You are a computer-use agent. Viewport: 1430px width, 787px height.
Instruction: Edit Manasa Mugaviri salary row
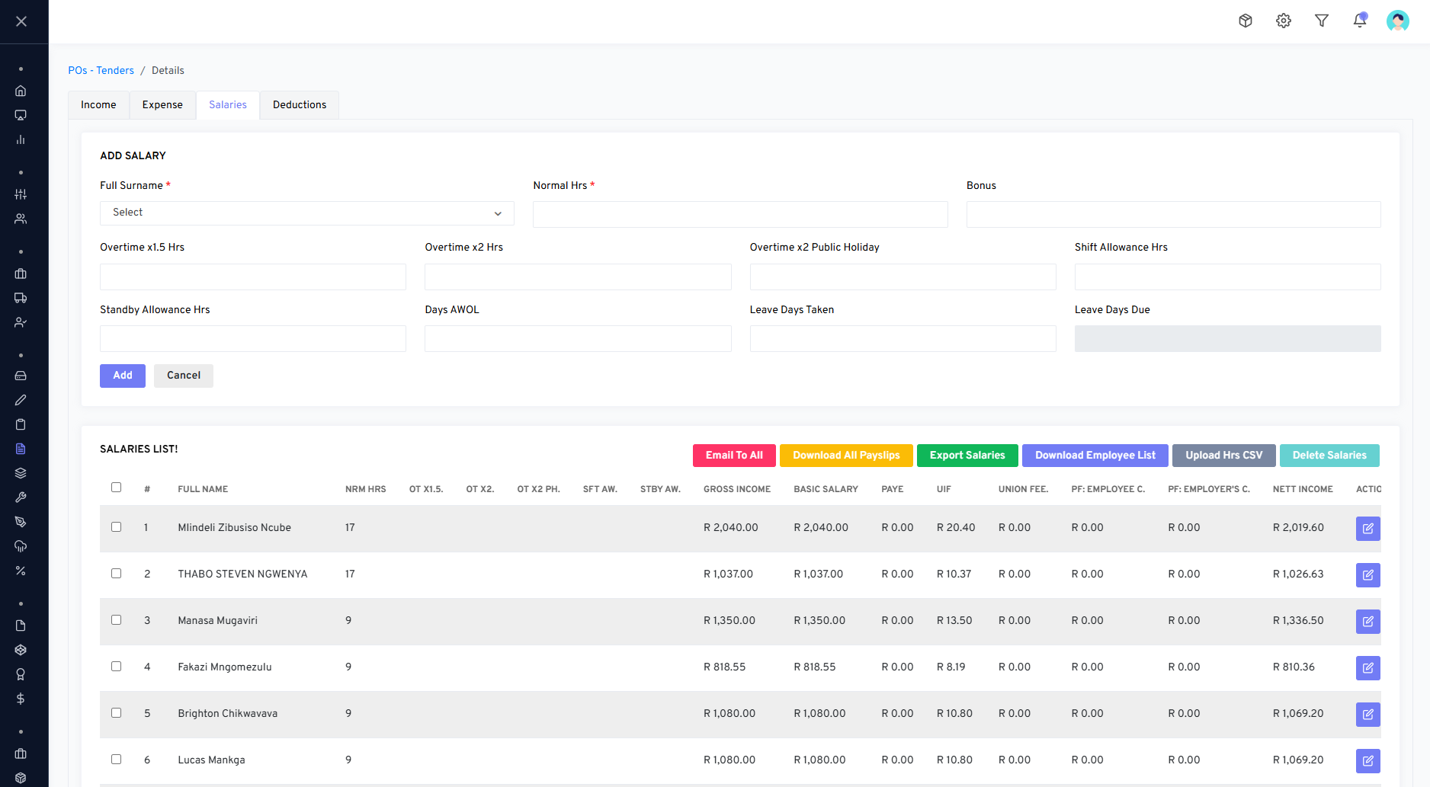(x=1368, y=621)
